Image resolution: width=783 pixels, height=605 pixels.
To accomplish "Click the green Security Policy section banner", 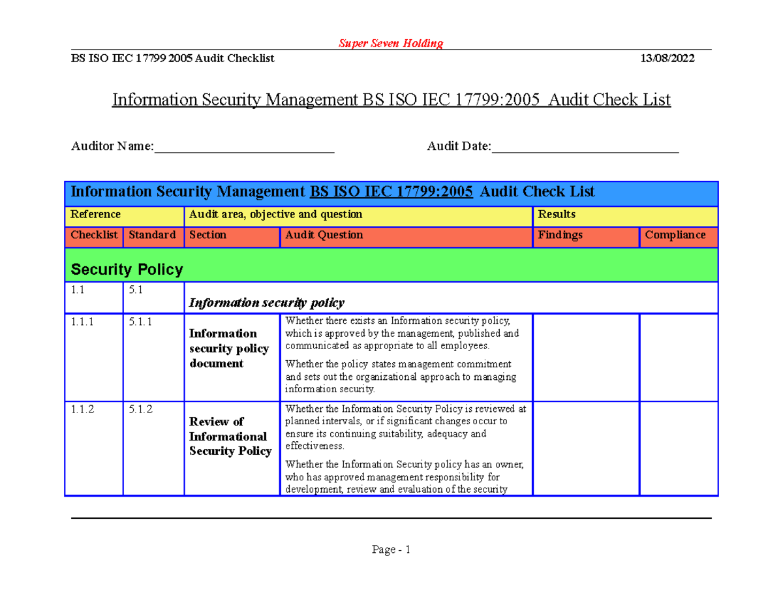I will (x=127, y=268).
